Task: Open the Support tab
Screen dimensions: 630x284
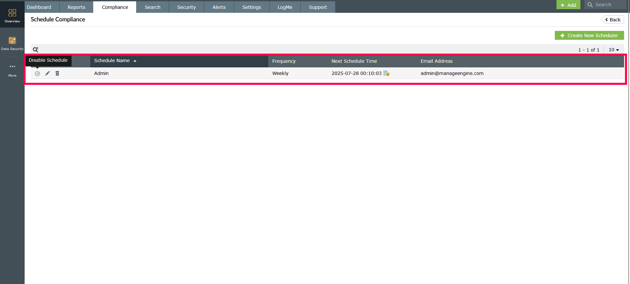Action: tap(318, 7)
